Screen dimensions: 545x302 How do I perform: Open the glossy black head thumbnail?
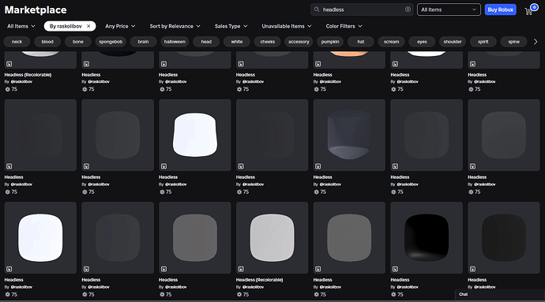pyautogui.click(x=427, y=238)
